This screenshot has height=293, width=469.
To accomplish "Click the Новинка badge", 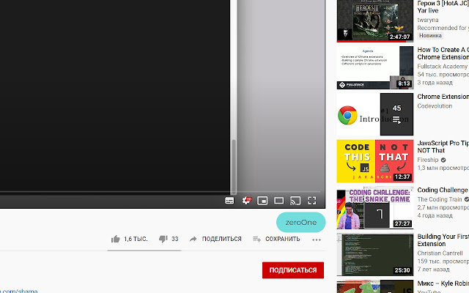I will click(x=430, y=36).
